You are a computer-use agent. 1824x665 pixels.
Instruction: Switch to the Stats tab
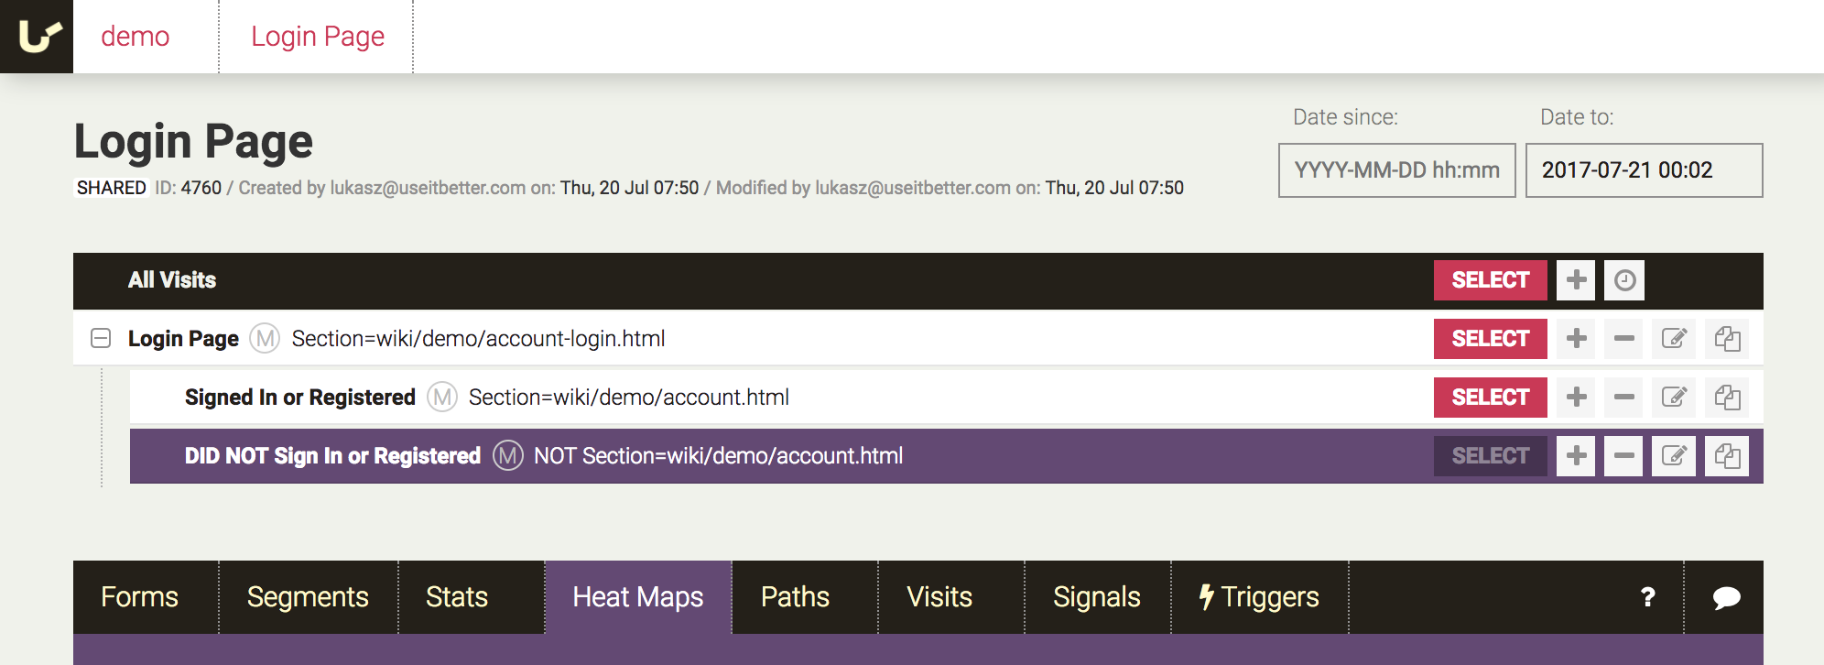472,597
